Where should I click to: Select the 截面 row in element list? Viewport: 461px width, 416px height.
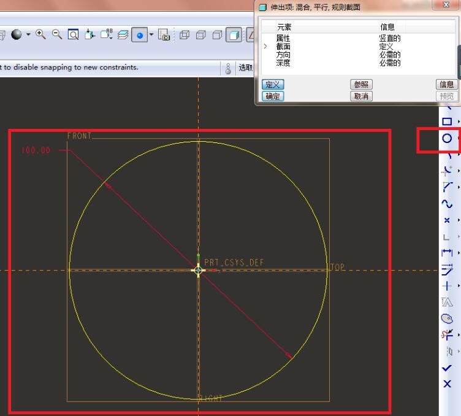(x=283, y=47)
